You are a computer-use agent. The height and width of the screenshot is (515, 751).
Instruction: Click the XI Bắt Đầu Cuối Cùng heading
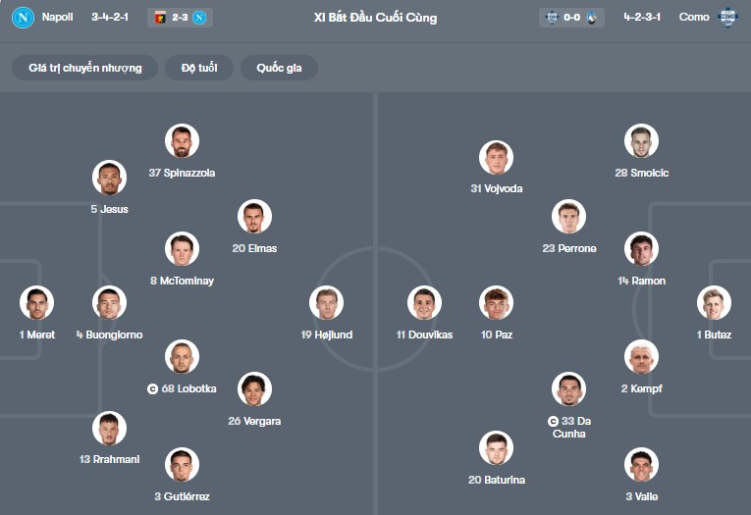tap(375, 18)
